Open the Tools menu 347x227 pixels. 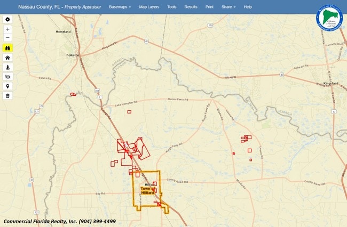[x=171, y=7]
